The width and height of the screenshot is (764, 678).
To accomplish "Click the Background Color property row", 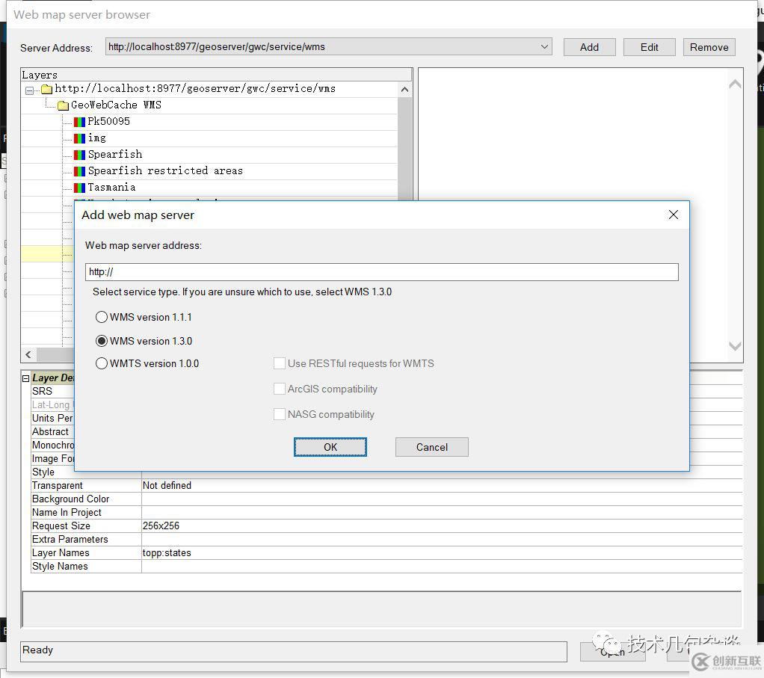I will pyautogui.click(x=386, y=499).
